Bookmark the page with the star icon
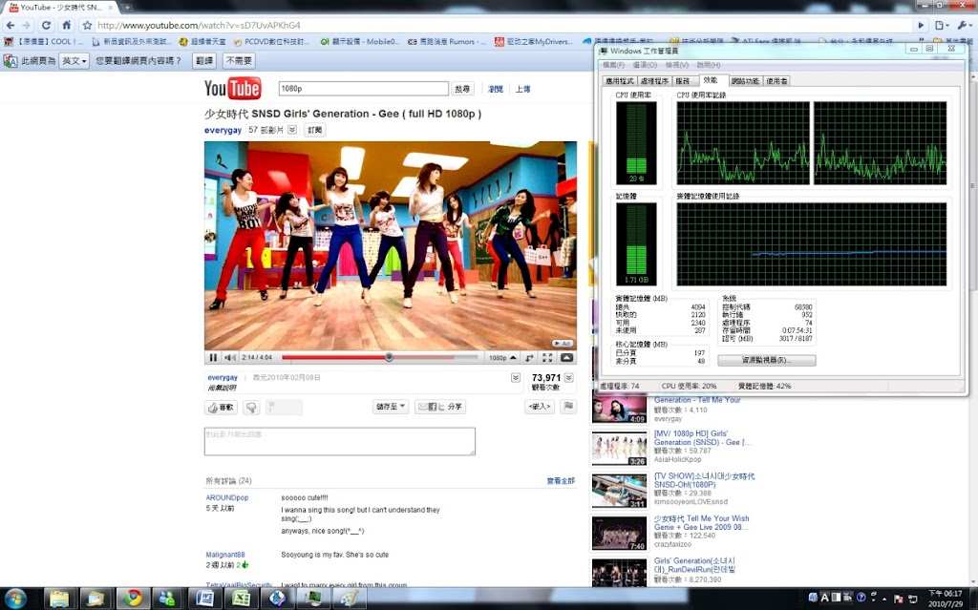Viewport: 978px width, 610px height. pos(87,26)
